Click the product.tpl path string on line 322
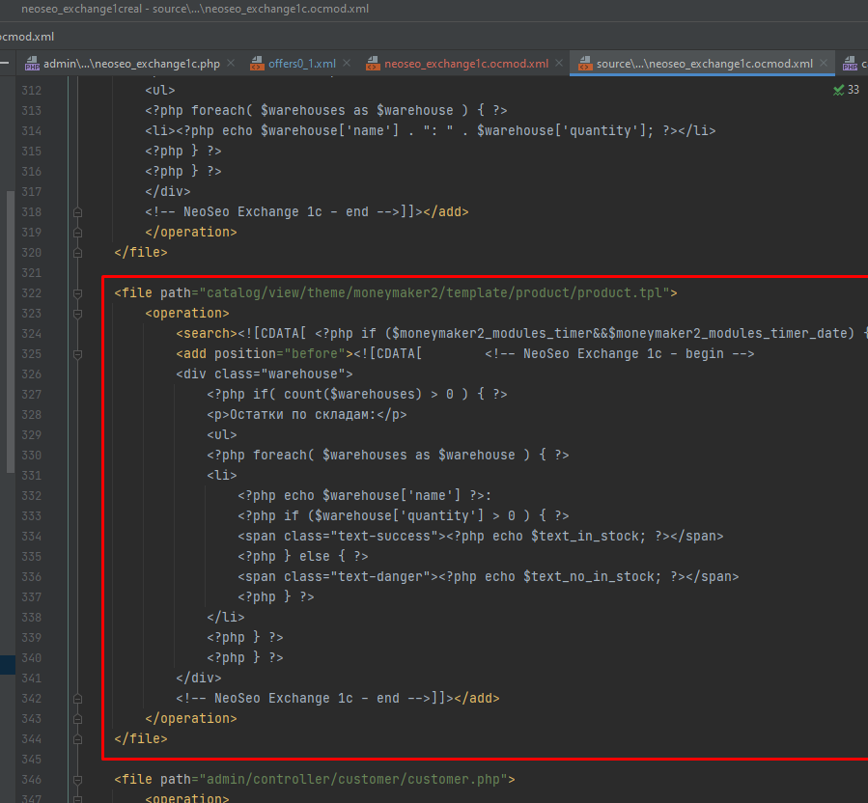This screenshot has height=803, width=868. [434, 292]
